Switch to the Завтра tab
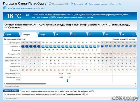This screenshot has width=140, height=102. [x=46, y=35]
